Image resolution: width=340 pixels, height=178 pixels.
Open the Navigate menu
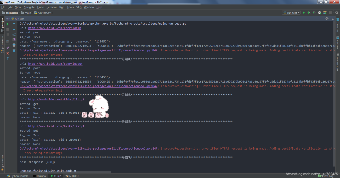(x=29, y=7)
